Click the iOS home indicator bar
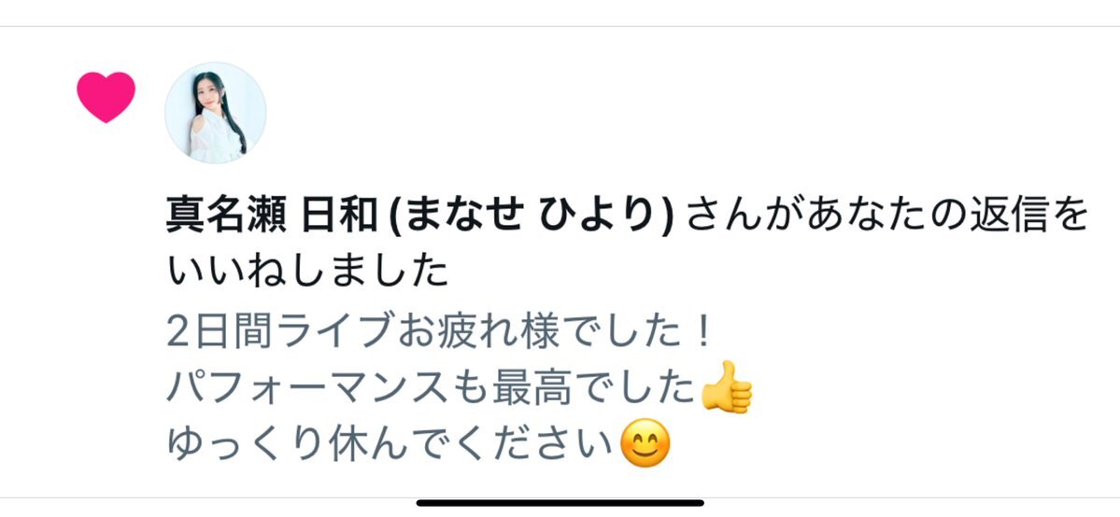This screenshot has width=1120, height=517. [x=560, y=503]
